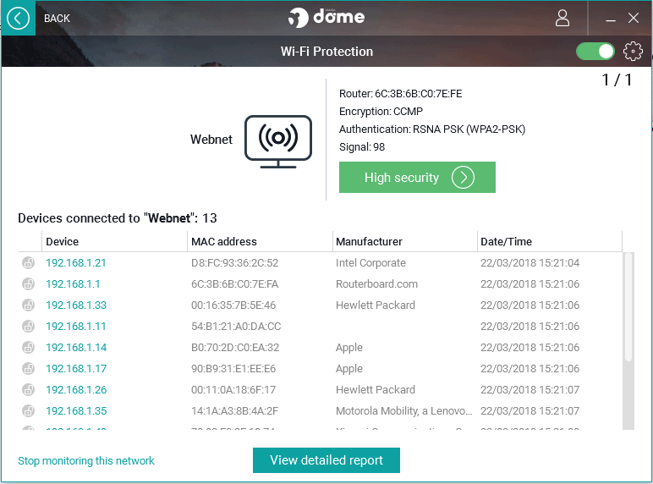Viewport: 653px width, 484px height.
Task: Click Motorola Mobility, a Lenovo... cell
Action: pos(404,411)
